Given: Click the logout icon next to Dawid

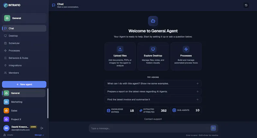Looking at the screenshot, I should (x=42, y=128).
